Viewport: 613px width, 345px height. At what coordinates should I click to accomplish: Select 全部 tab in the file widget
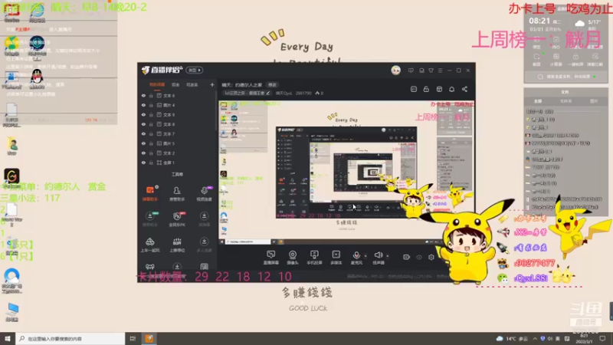[538, 101]
